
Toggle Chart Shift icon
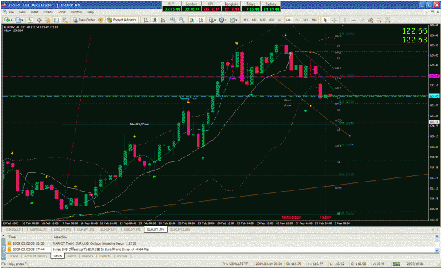(201, 20)
